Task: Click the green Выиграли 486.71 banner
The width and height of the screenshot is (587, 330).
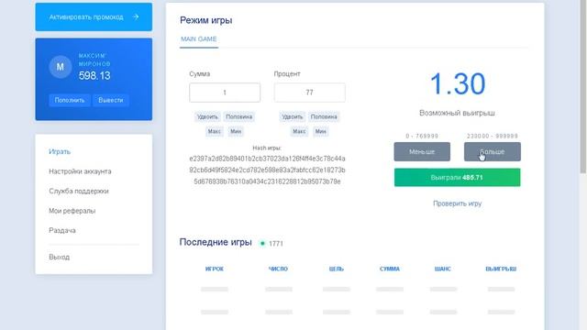Action: click(x=457, y=177)
